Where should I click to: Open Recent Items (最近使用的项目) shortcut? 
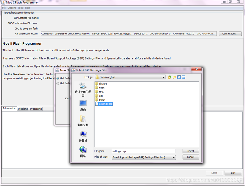point(83,89)
